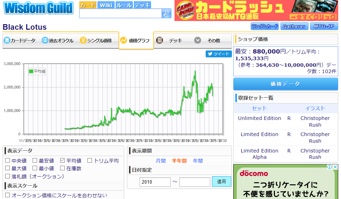Open Unlimited Edition set row

(x=260, y=118)
